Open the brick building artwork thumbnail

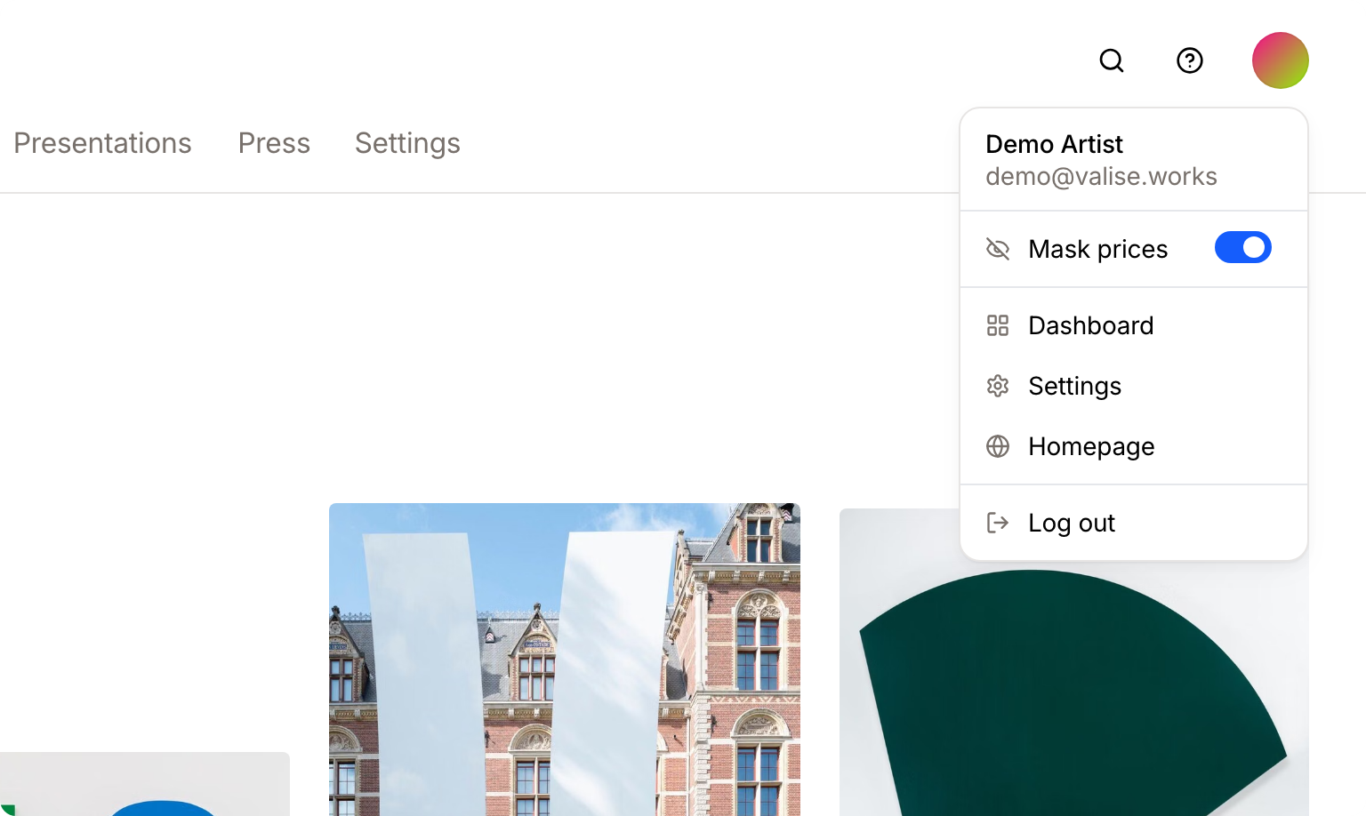tap(565, 660)
